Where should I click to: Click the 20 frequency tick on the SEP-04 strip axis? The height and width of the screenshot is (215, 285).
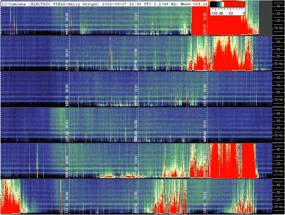tap(278, 128)
